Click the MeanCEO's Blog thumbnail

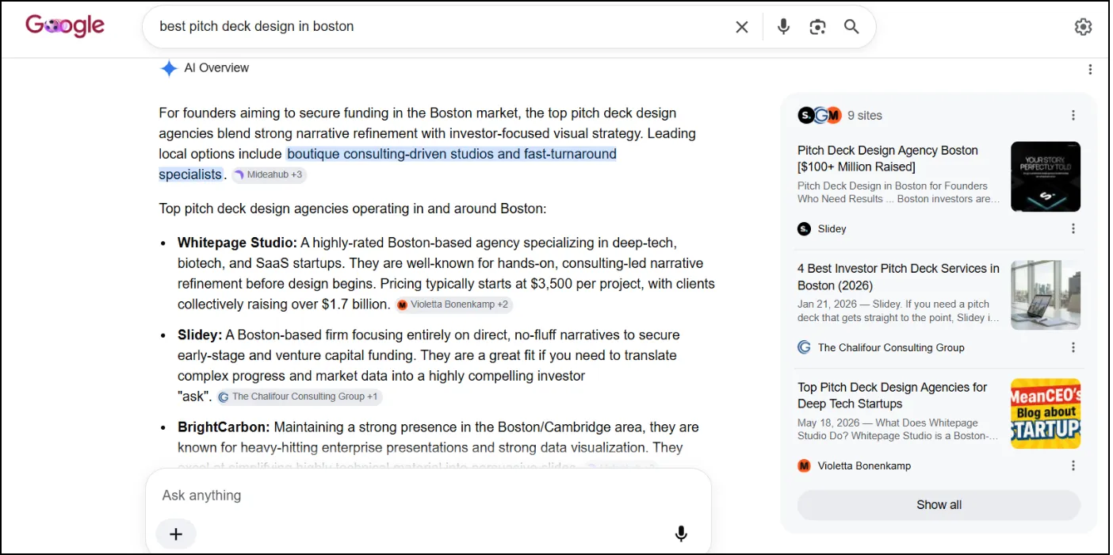tap(1046, 414)
